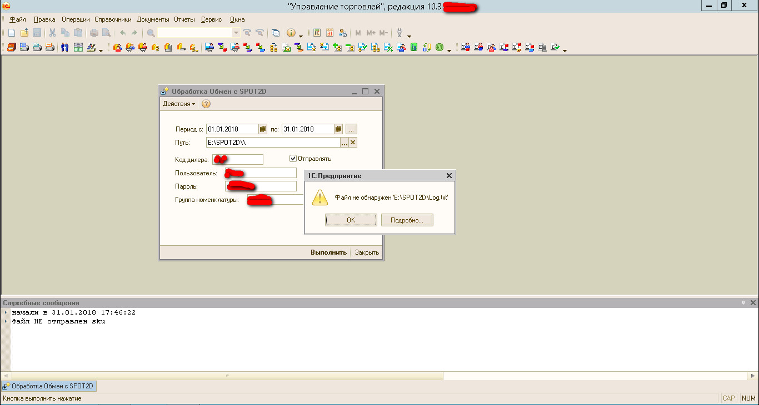This screenshot has width=759, height=405.
Task: Click the wrench Settings icon
Action: click(x=399, y=33)
